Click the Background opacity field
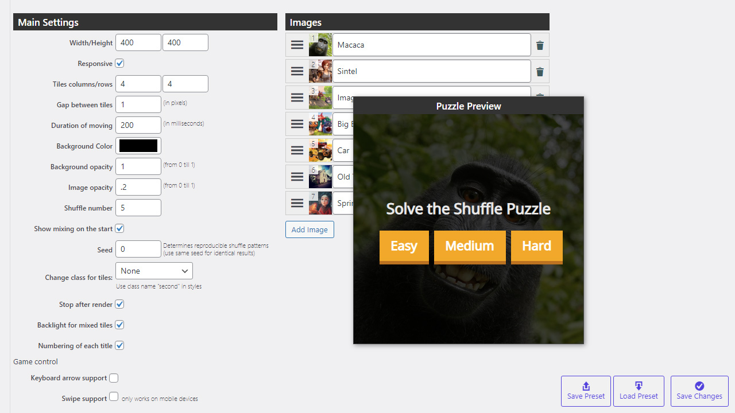This screenshot has height=413, width=735. tap(138, 166)
